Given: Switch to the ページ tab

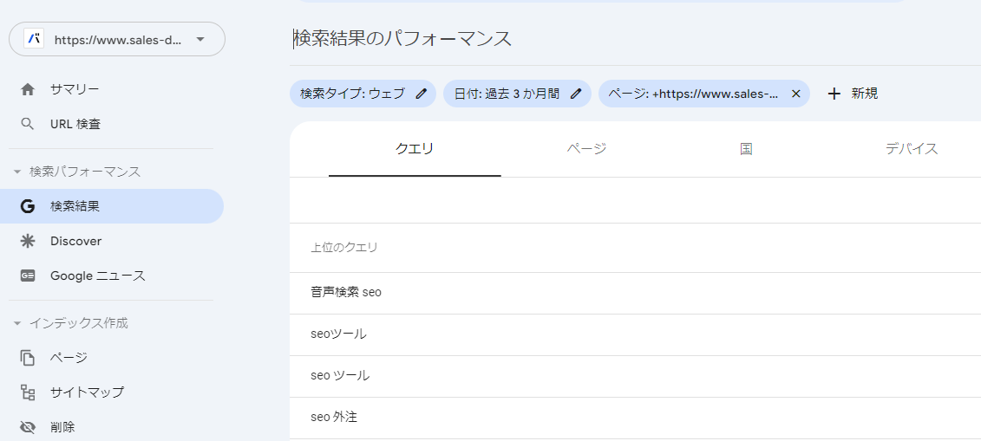Looking at the screenshot, I should click(x=587, y=149).
